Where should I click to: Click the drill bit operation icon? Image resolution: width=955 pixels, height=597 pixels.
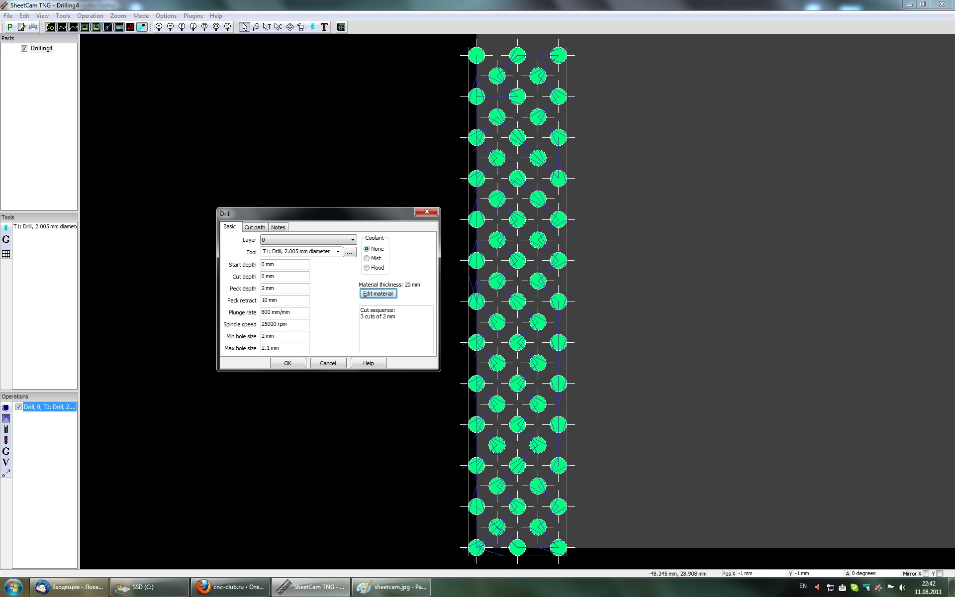[6, 440]
